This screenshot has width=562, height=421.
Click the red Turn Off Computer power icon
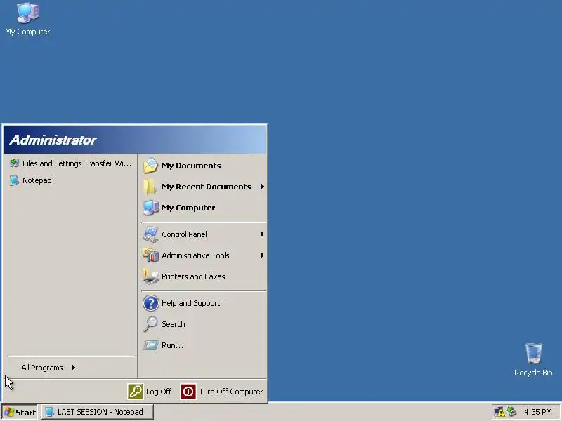(188, 392)
